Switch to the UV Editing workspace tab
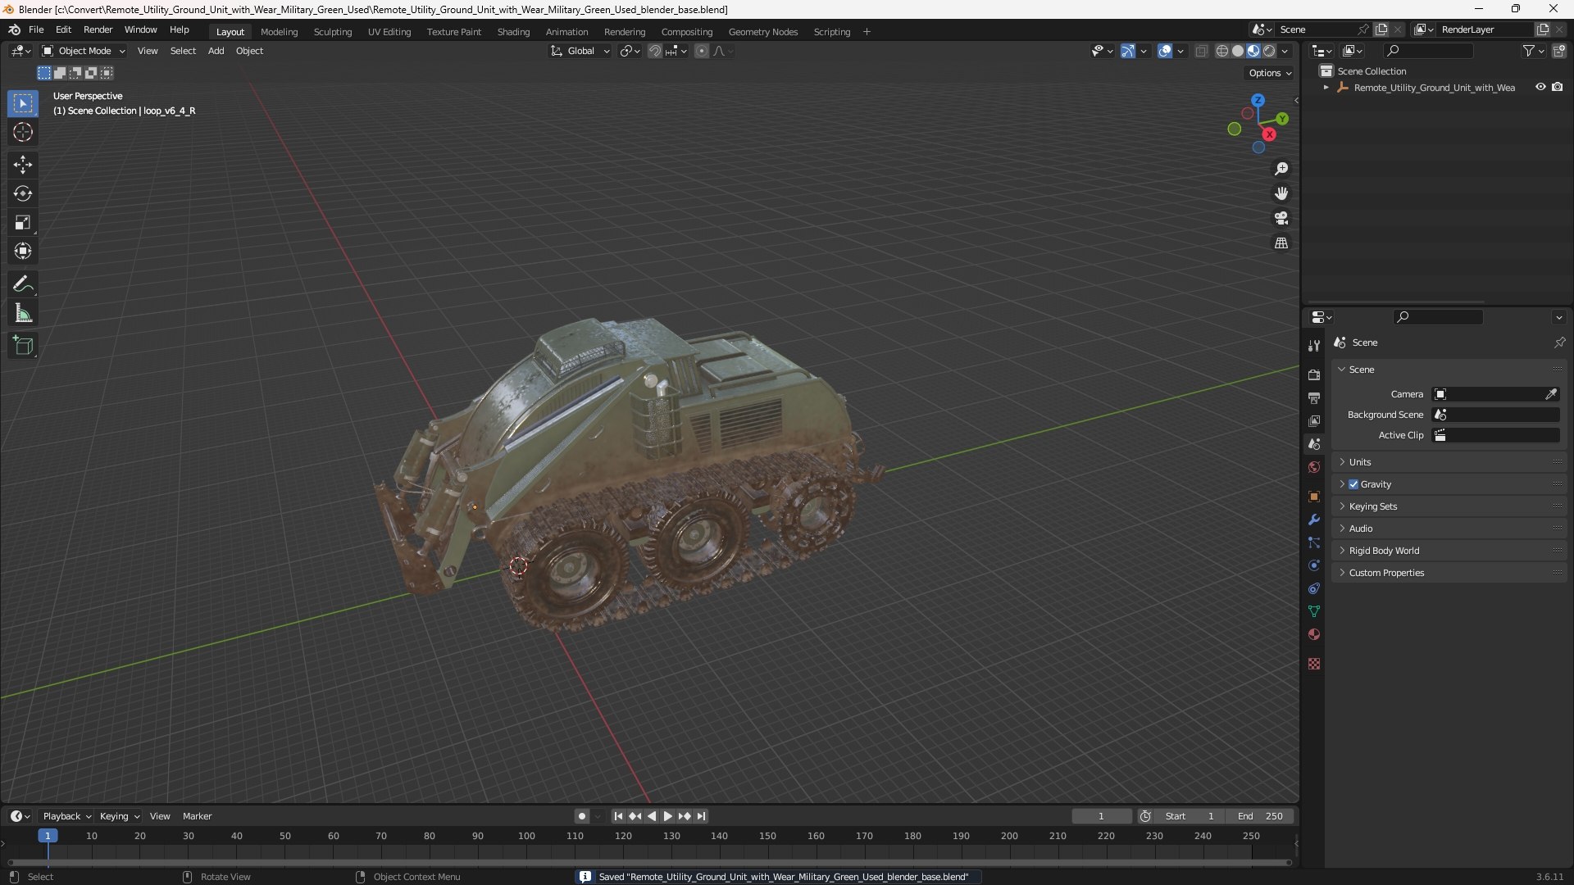 coord(389,32)
